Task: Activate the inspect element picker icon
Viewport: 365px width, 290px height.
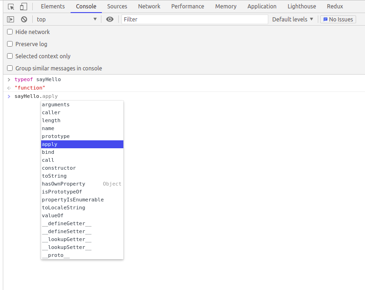Action: 11,7
